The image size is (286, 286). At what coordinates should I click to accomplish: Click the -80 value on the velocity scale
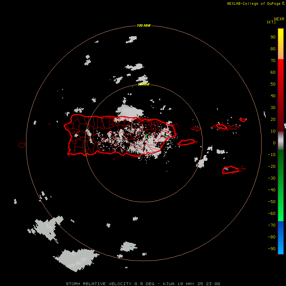tap(272, 237)
